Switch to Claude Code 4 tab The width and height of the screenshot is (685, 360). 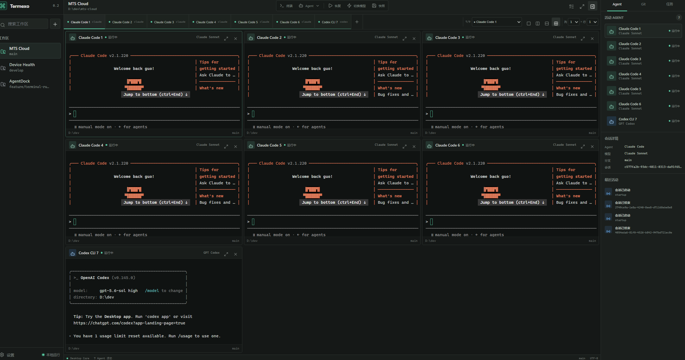pyautogui.click(x=210, y=22)
